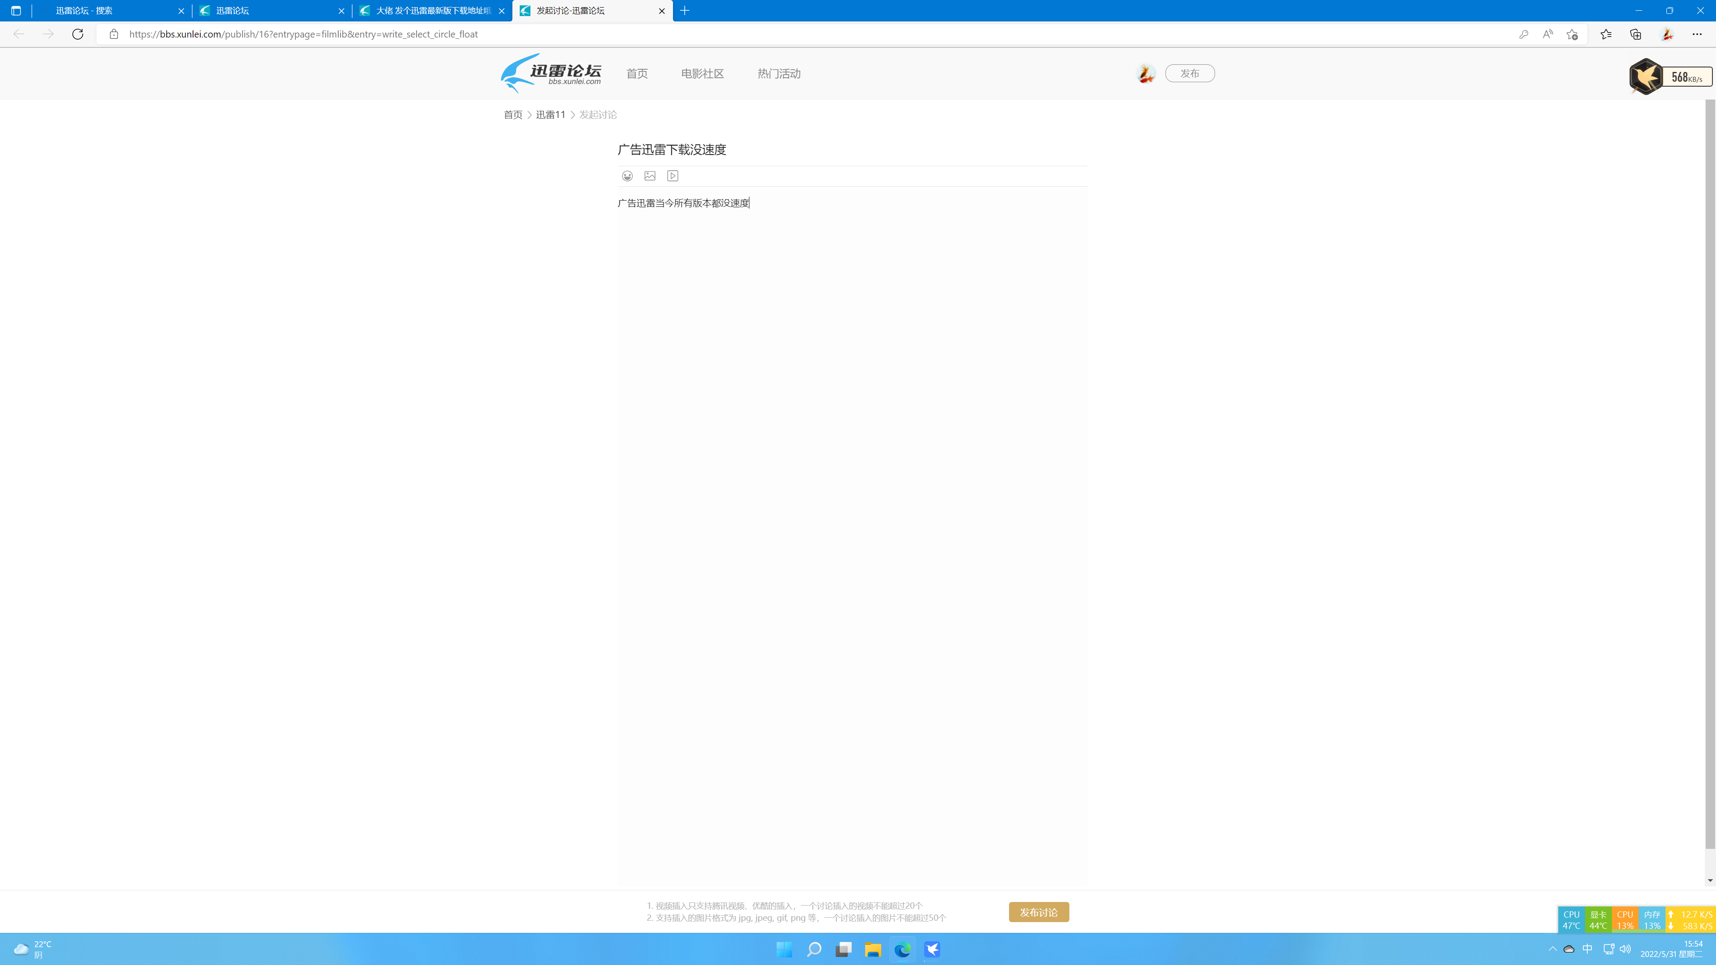This screenshot has width=1716, height=965.
Task: Open the Xunlei app in taskbar
Action: 932,949
